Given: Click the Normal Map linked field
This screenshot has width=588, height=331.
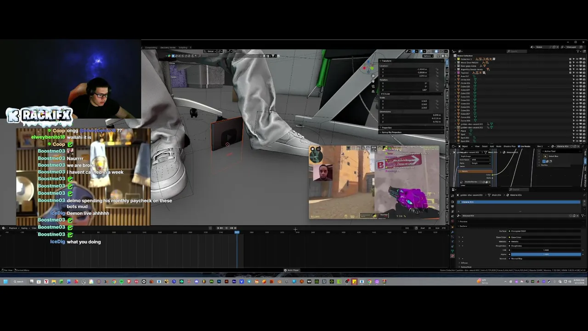Looking at the screenshot, I should [545, 259].
